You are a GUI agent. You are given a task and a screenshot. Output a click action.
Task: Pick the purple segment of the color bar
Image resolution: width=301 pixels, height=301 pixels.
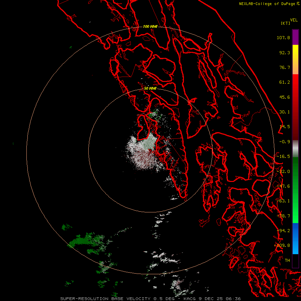point(295,37)
